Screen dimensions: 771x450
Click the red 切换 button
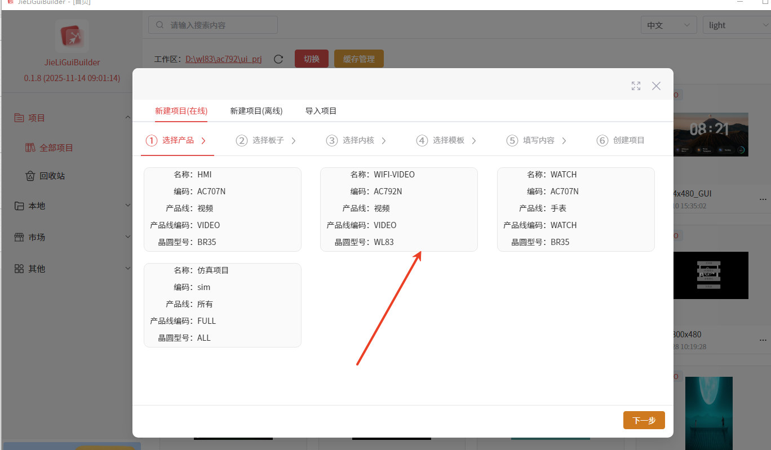(312, 59)
